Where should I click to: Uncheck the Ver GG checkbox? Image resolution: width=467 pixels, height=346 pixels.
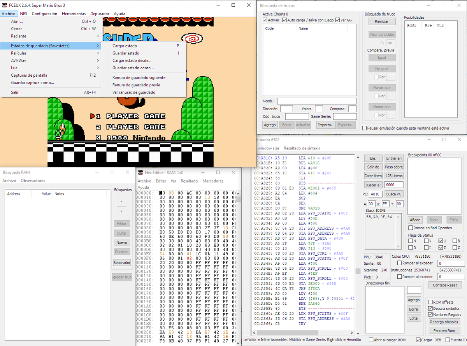click(x=337, y=20)
